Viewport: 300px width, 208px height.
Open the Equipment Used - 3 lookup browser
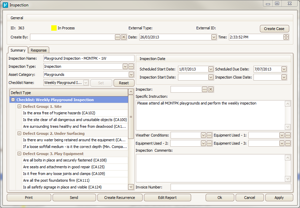(288, 143)
